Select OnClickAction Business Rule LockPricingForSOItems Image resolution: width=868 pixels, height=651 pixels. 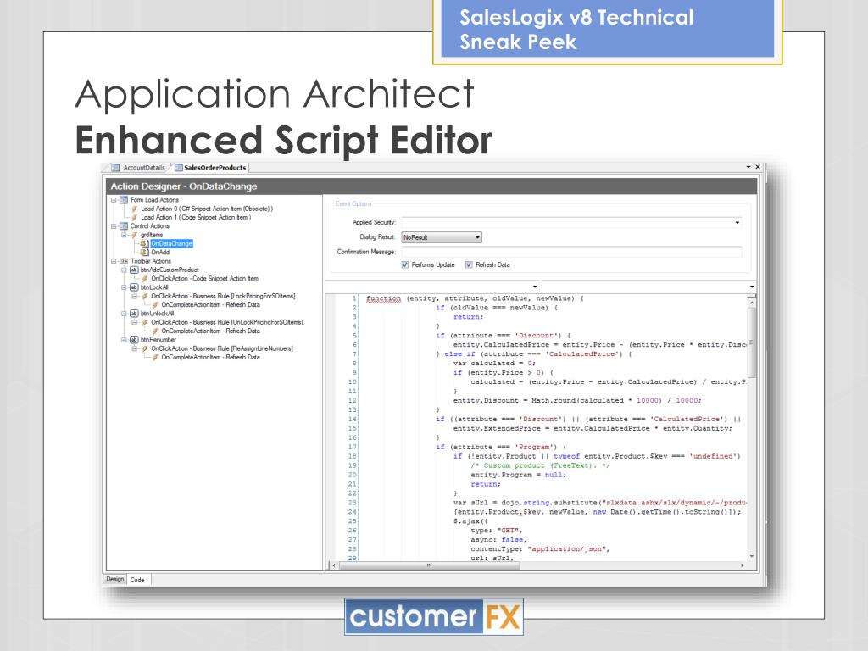(x=223, y=296)
